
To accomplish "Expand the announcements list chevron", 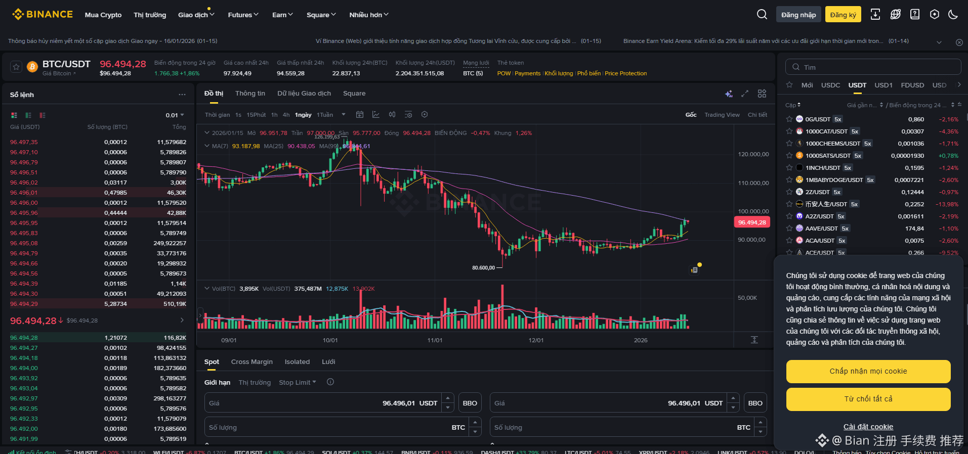I will pos(939,42).
